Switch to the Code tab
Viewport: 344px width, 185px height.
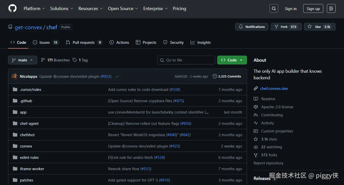(x=18, y=42)
